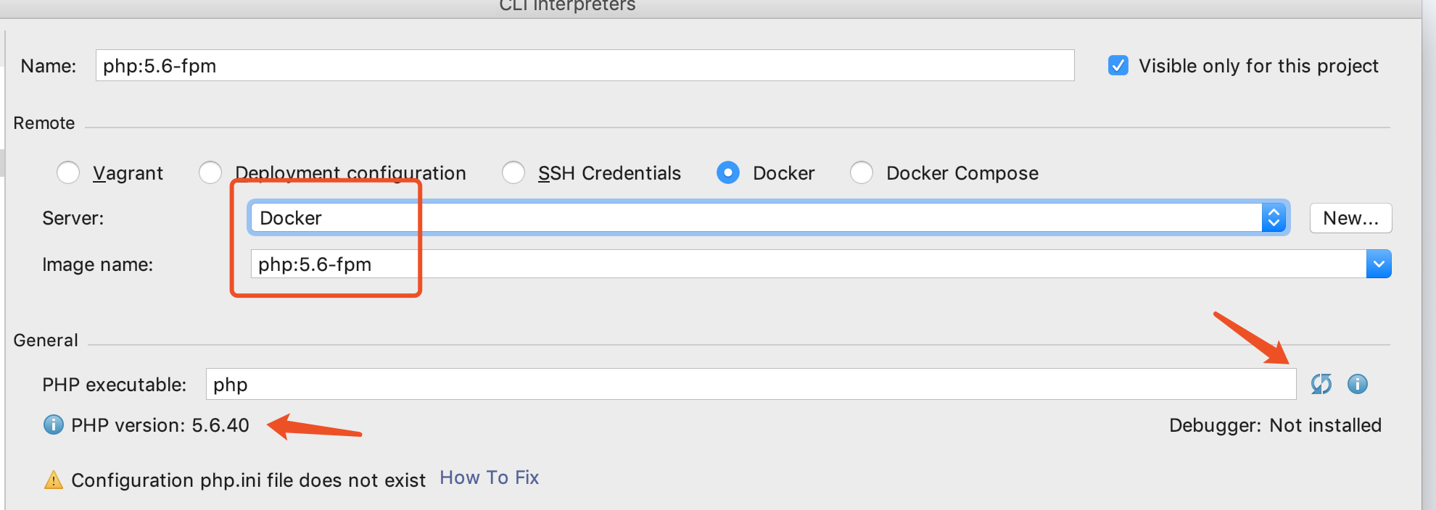This screenshot has height=510, width=1436.
Task: Click the New... server button
Action: [1350, 217]
